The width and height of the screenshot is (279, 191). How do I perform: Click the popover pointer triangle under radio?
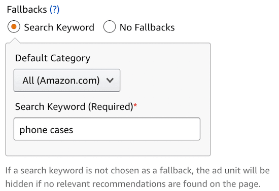(x=15, y=41)
